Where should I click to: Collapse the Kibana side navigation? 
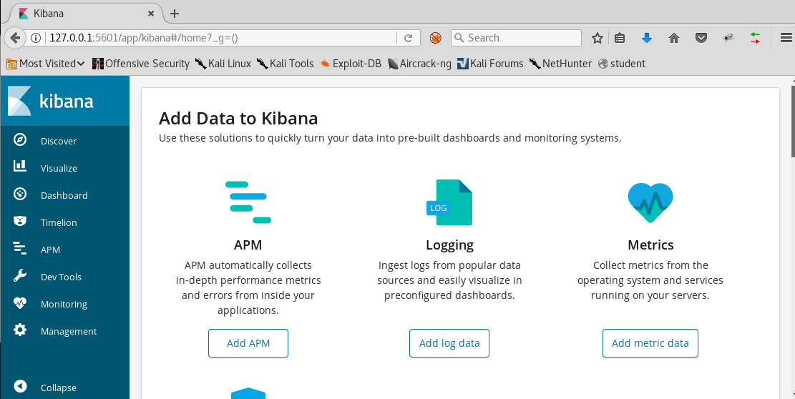[58, 388]
